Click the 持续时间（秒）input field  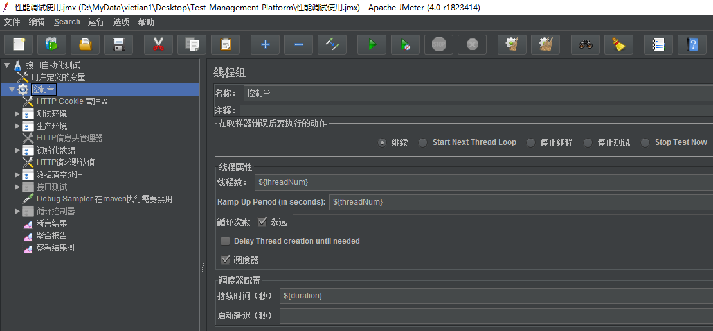click(x=496, y=296)
